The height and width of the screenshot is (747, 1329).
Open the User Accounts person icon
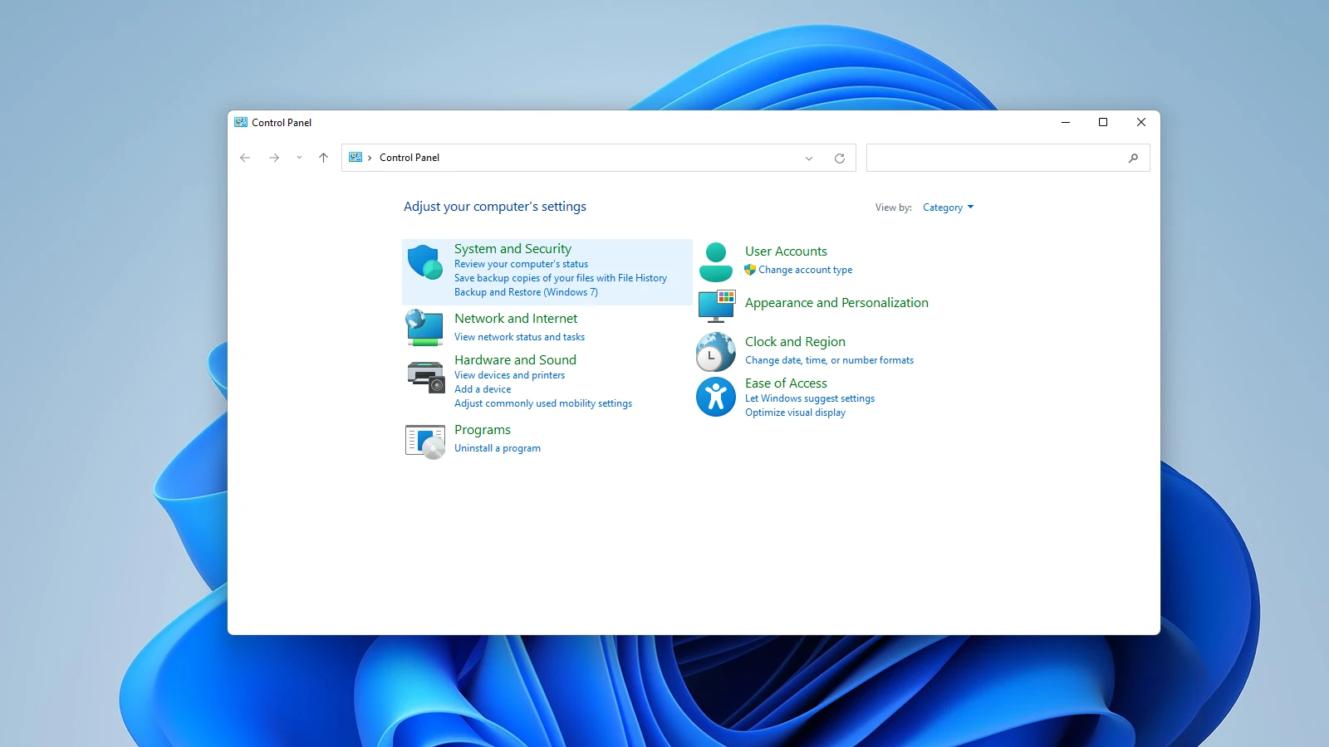(715, 262)
